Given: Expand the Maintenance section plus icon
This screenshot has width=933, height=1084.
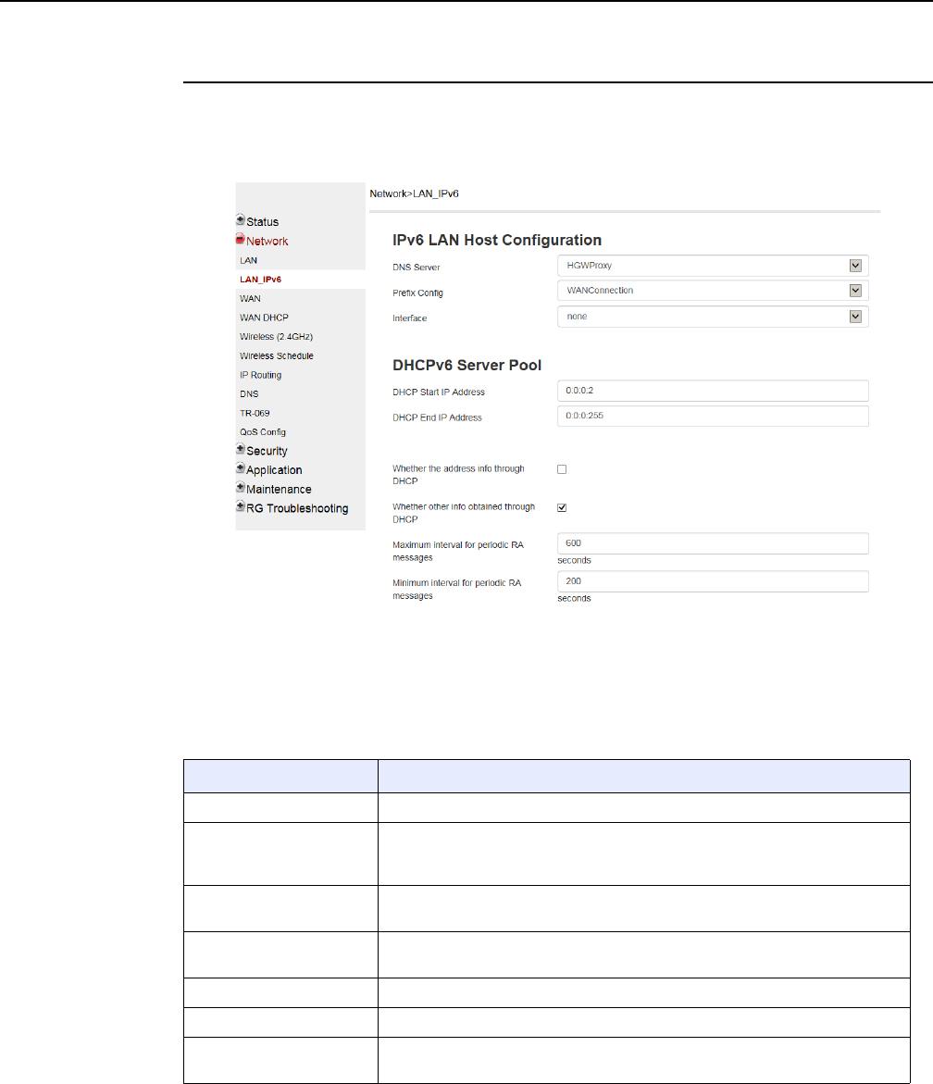Looking at the screenshot, I should coord(241,488).
